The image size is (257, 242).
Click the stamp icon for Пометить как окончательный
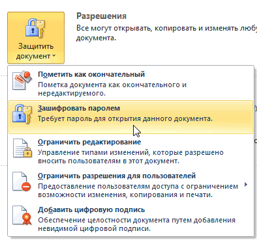(22, 80)
